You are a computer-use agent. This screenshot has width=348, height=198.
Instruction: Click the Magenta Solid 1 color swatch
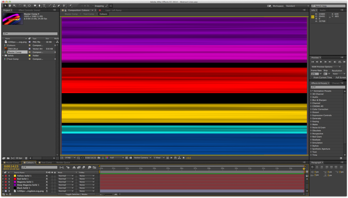[15, 182]
